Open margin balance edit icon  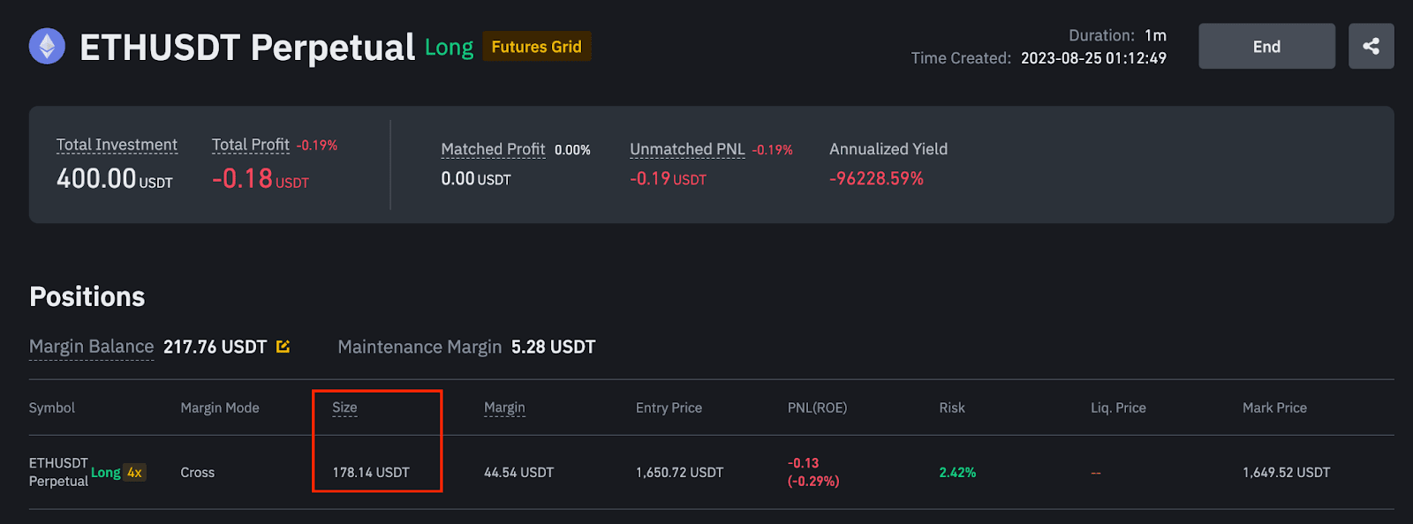pyautogui.click(x=283, y=347)
